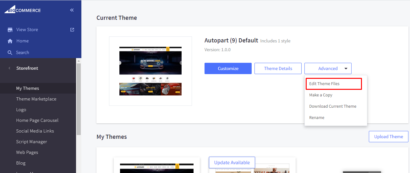This screenshot has width=410, height=173.
Task: Click the Home house icon
Action: coord(10,41)
